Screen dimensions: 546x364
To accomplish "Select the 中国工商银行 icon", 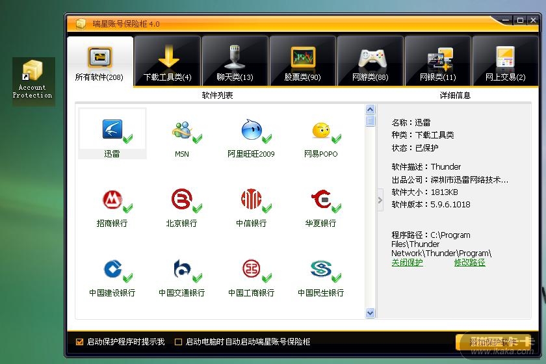I will pyautogui.click(x=252, y=269).
